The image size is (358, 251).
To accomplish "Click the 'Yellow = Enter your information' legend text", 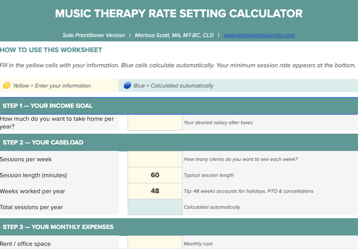I will point(52,85).
